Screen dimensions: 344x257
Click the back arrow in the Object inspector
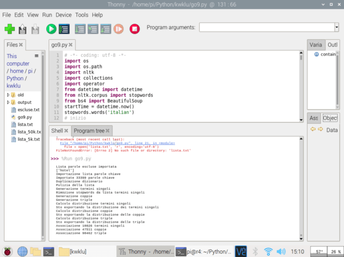313,130
